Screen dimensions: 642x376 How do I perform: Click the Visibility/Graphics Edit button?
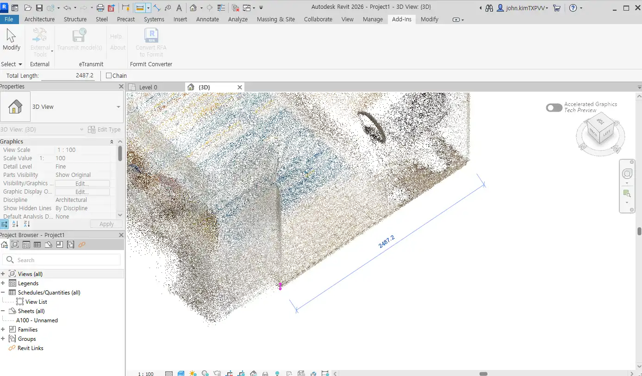pyautogui.click(x=82, y=183)
